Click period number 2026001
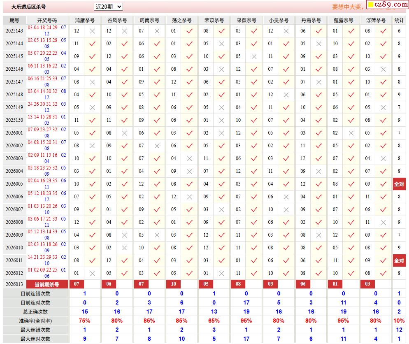 point(14,133)
